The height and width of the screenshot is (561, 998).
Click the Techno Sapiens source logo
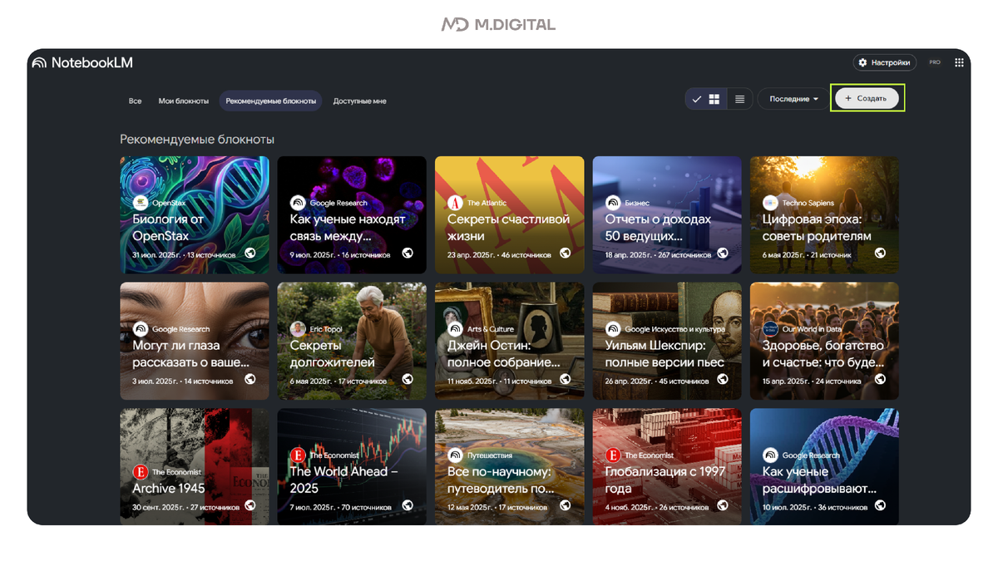click(770, 203)
